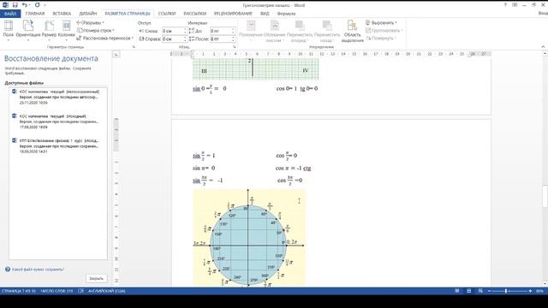548x308 pixels.
Task: Open ribbon display options icon
Action: click(515, 5)
